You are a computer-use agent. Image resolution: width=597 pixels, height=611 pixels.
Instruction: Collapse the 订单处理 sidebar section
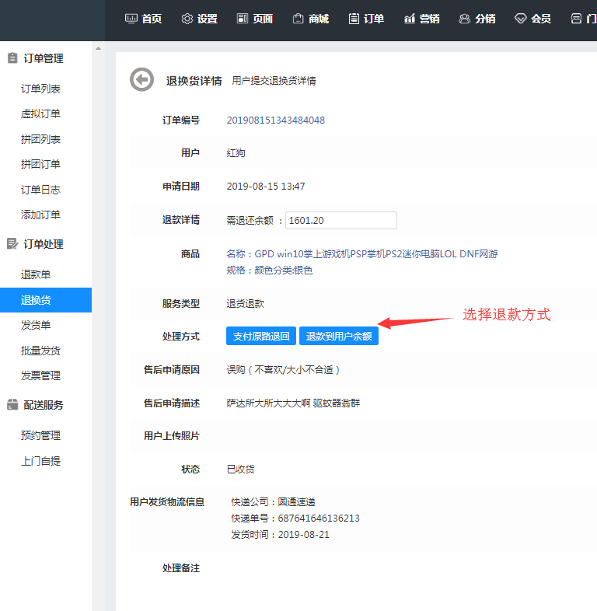click(x=43, y=244)
